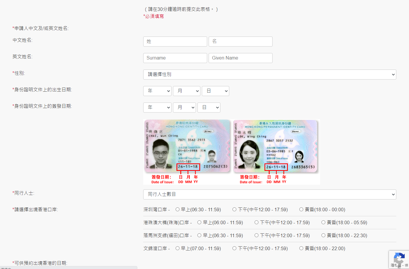This screenshot has width=409, height=269.
Task: Focus the English Surname input field
Action: tap(175, 58)
